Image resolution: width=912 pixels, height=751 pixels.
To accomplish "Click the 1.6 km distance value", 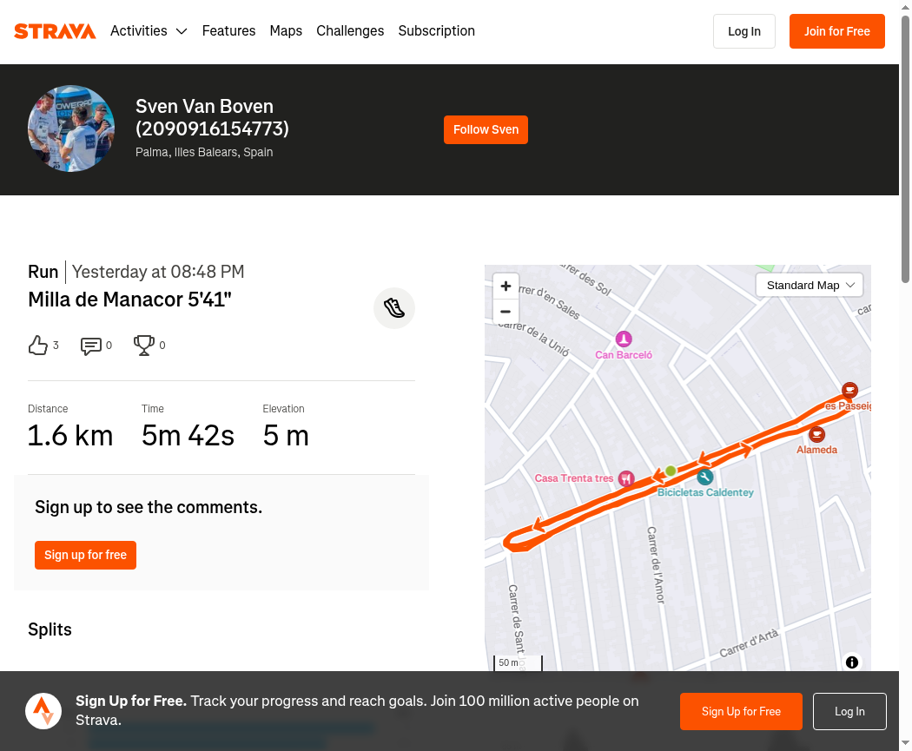I will tap(70, 435).
